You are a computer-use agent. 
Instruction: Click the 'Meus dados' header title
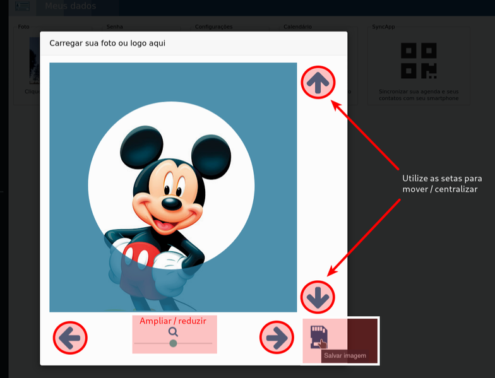71,6
